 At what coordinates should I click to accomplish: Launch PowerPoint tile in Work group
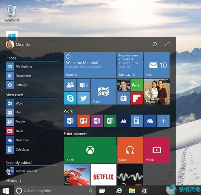click(83, 121)
